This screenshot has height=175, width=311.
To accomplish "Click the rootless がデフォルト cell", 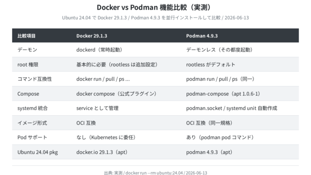I will (x=210, y=65).
